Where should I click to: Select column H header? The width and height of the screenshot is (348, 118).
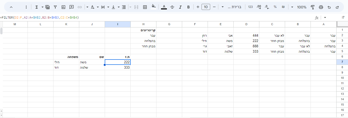[x=143, y=24]
